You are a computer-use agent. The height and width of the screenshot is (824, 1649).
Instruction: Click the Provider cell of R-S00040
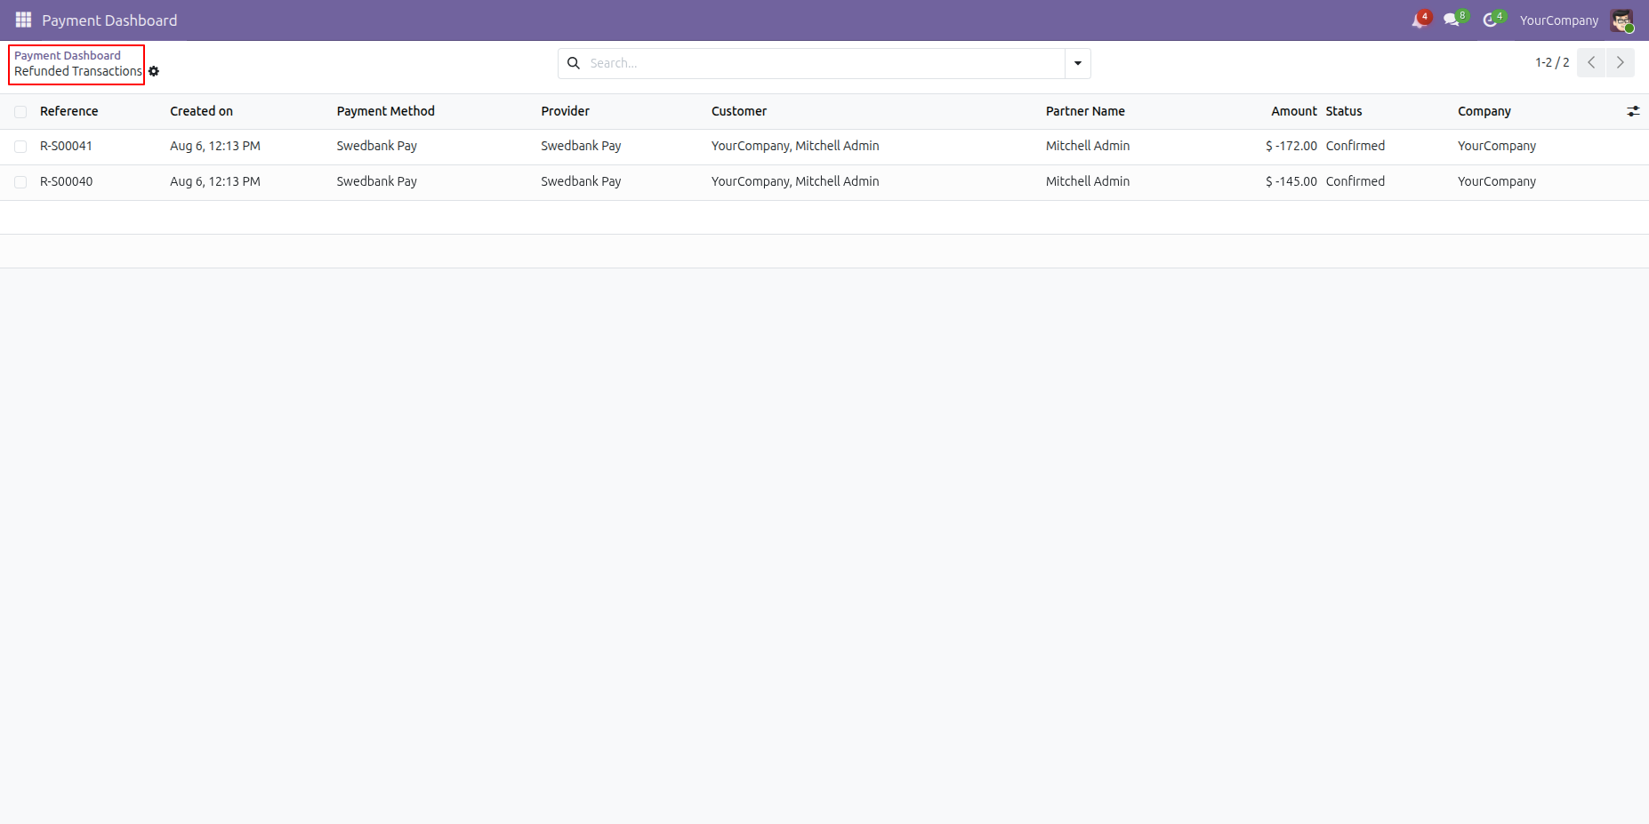[x=582, y=181]
